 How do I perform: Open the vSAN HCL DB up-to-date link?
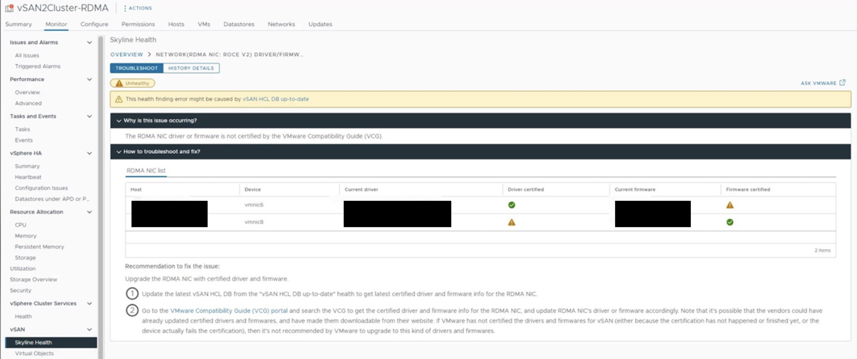click(275, 99)
